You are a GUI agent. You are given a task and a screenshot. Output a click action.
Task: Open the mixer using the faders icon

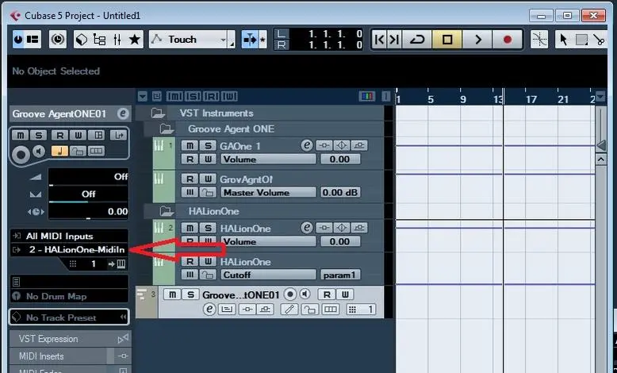coord(117,40)
